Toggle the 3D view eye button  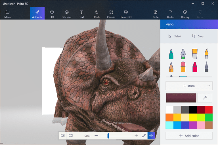pos(151,135)
